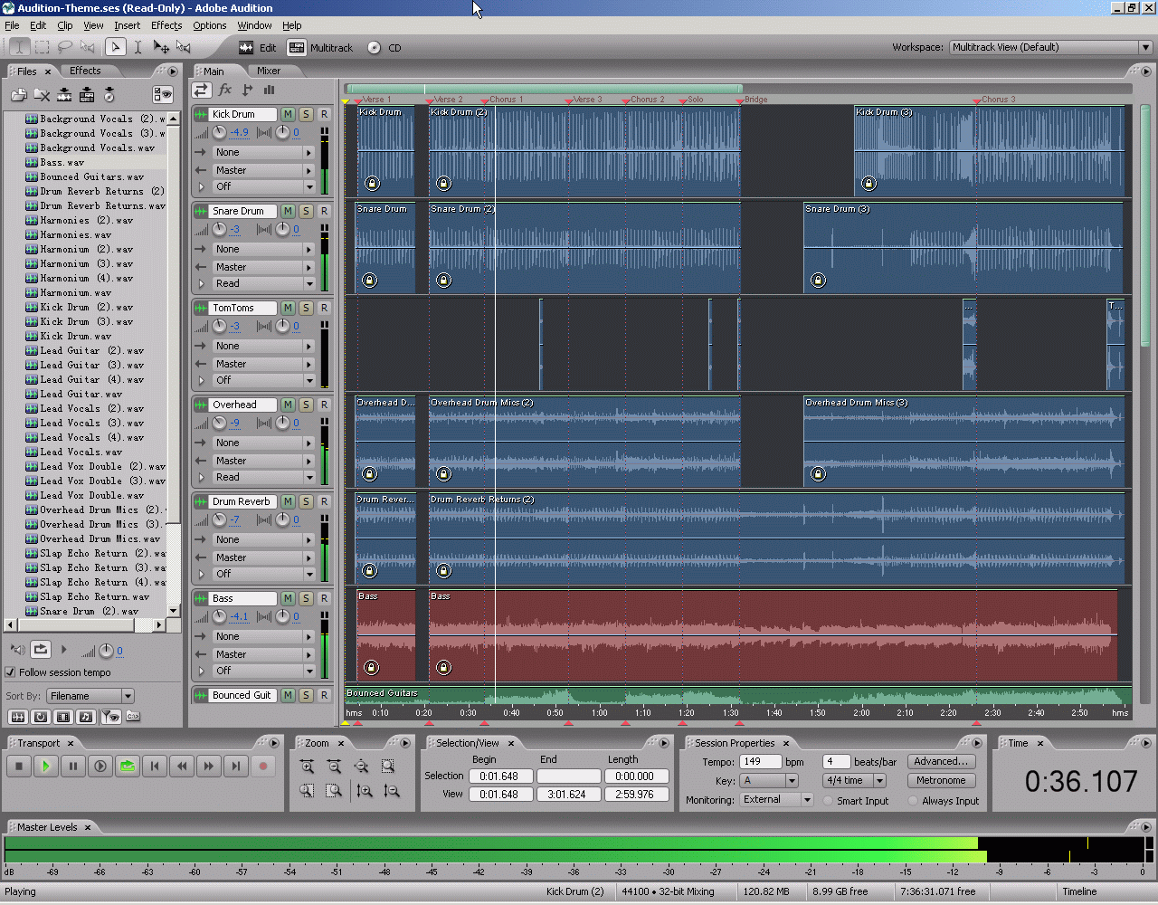Viewport: 1158px width, 905px height.
Task: Stop playback in Transport panel
Action: click(x=19, y=767)
